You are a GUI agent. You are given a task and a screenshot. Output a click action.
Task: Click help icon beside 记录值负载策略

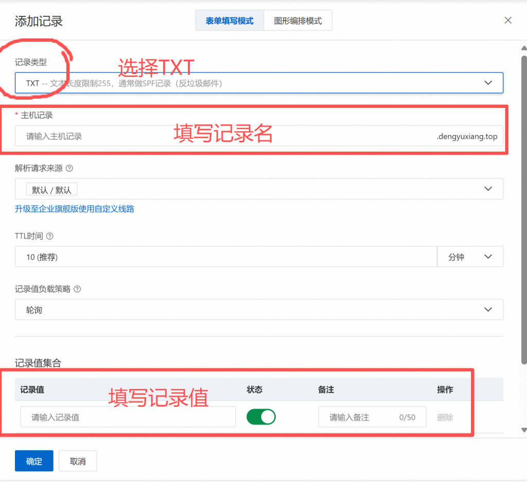click(x=77, y=289)
